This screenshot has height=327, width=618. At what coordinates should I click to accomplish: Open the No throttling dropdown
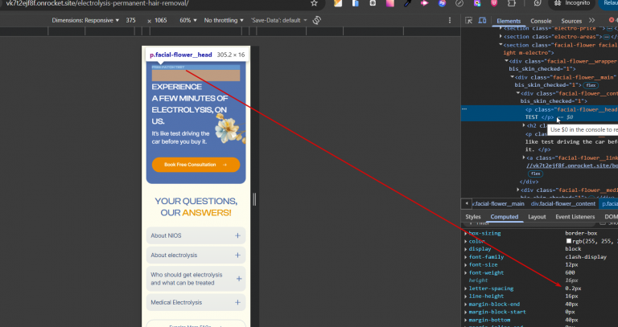224,20
